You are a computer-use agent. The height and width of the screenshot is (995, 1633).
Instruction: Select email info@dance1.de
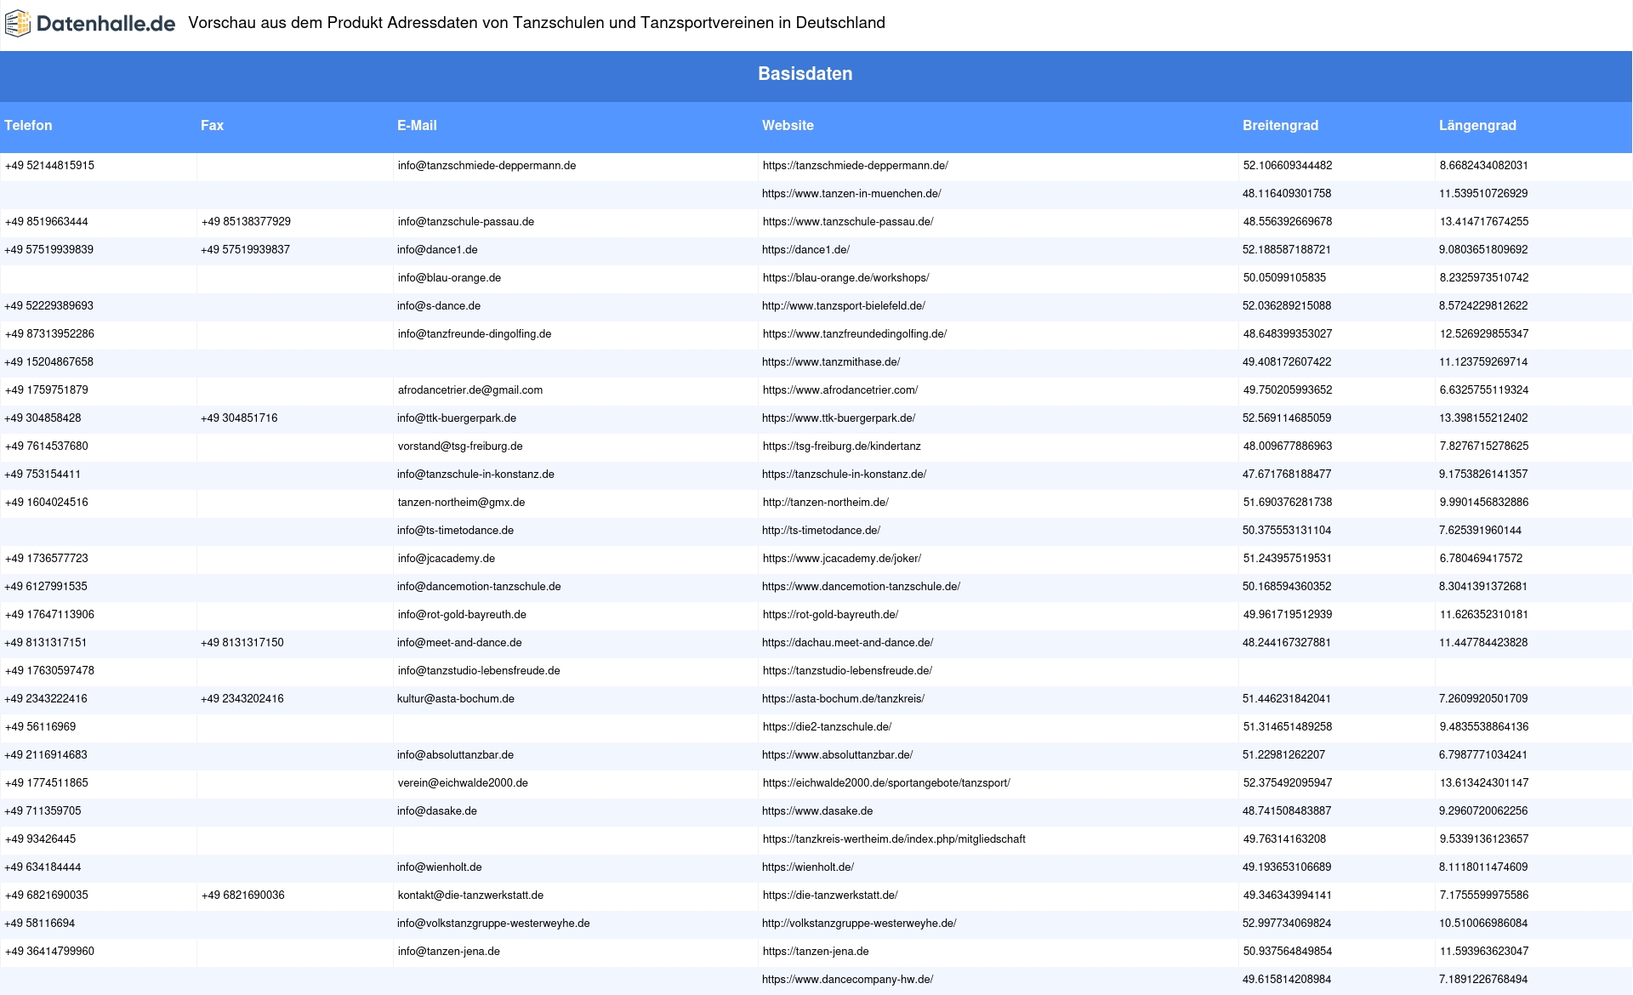coord(437,250)
